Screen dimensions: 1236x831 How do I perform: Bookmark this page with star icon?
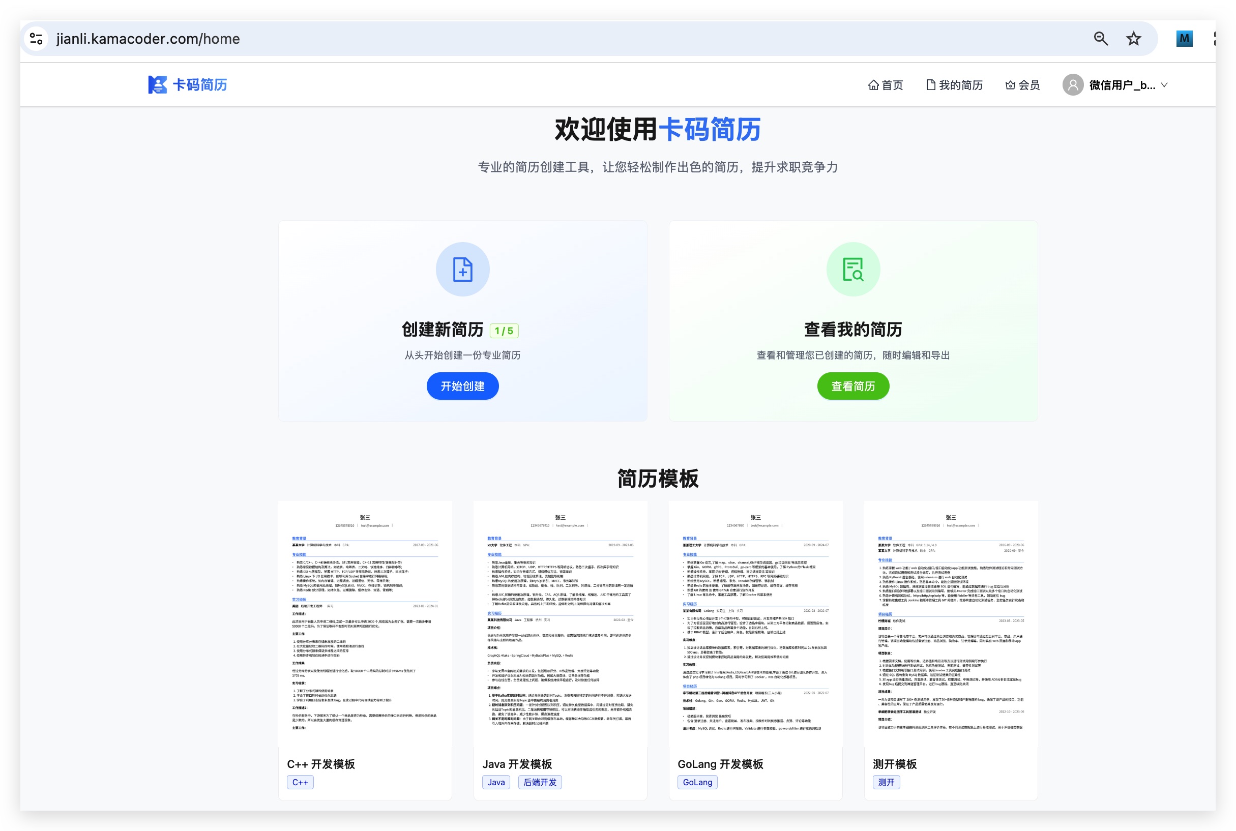pyautogui.click(x=1133, y=39)
